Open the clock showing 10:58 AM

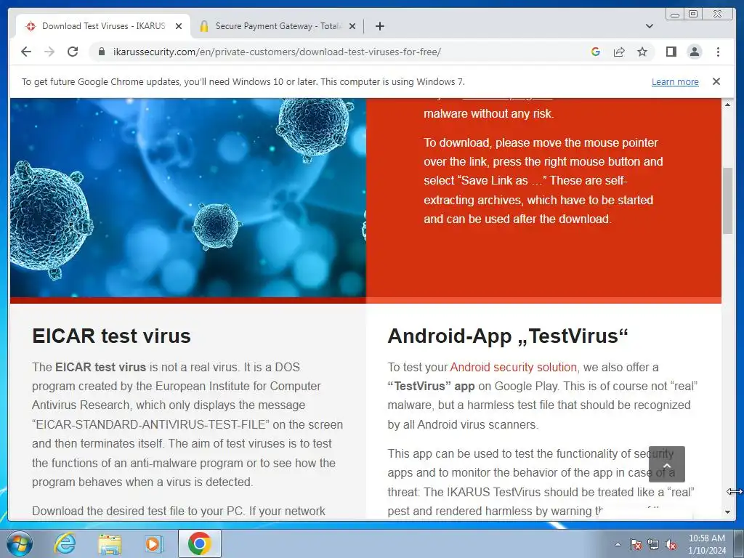click(706, 544)
